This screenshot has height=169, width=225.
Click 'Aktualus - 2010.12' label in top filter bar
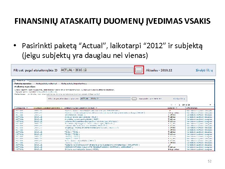tap(159, 70)
